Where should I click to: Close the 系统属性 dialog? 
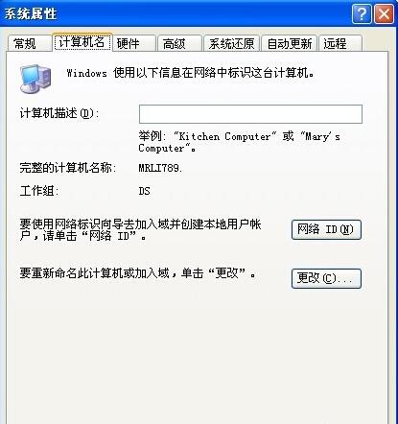click(384, 14)
